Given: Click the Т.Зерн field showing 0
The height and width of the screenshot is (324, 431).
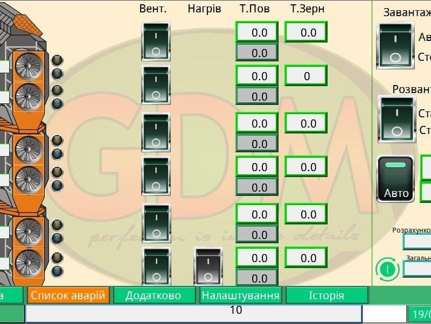Looking at the screenshot, I should coord(306,76).
